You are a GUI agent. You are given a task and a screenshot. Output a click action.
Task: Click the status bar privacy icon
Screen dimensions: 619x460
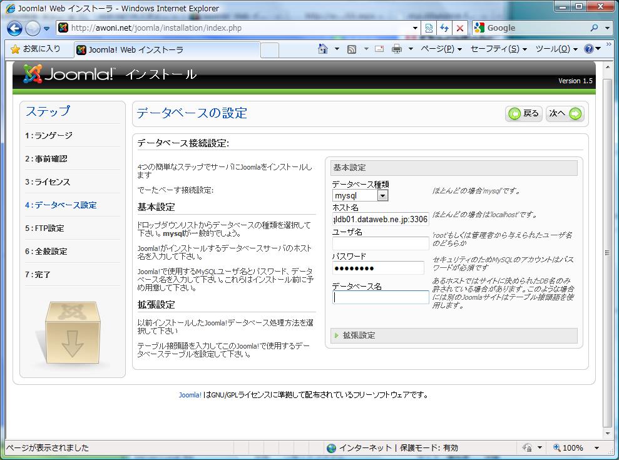tap(527, 447)
